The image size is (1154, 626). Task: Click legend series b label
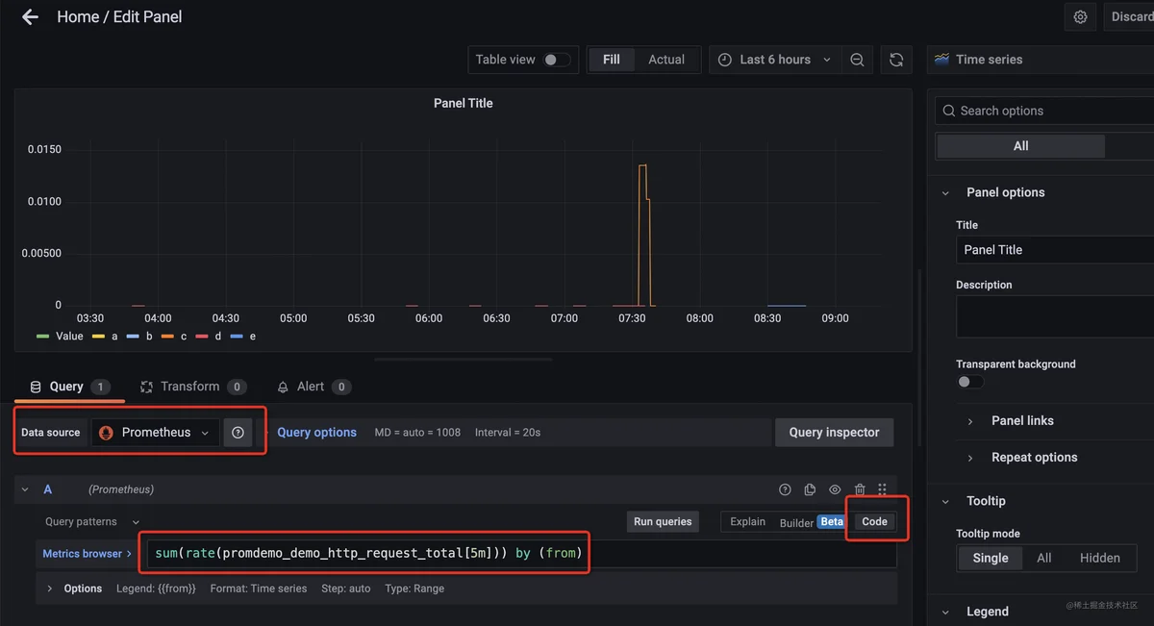149,337
